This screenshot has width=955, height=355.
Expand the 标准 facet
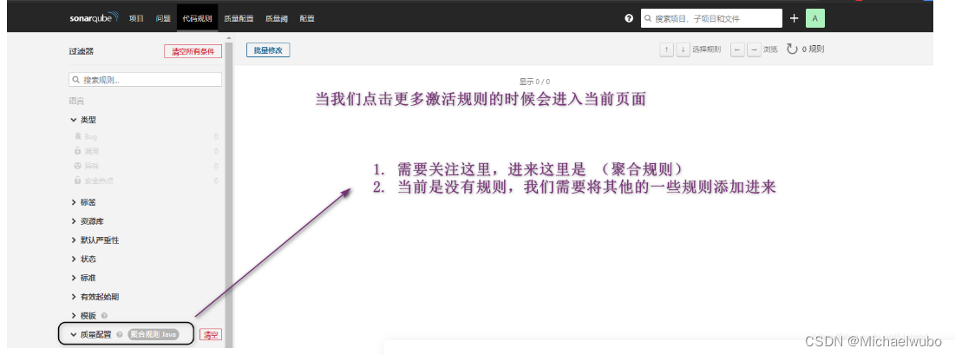pos(84,278)
